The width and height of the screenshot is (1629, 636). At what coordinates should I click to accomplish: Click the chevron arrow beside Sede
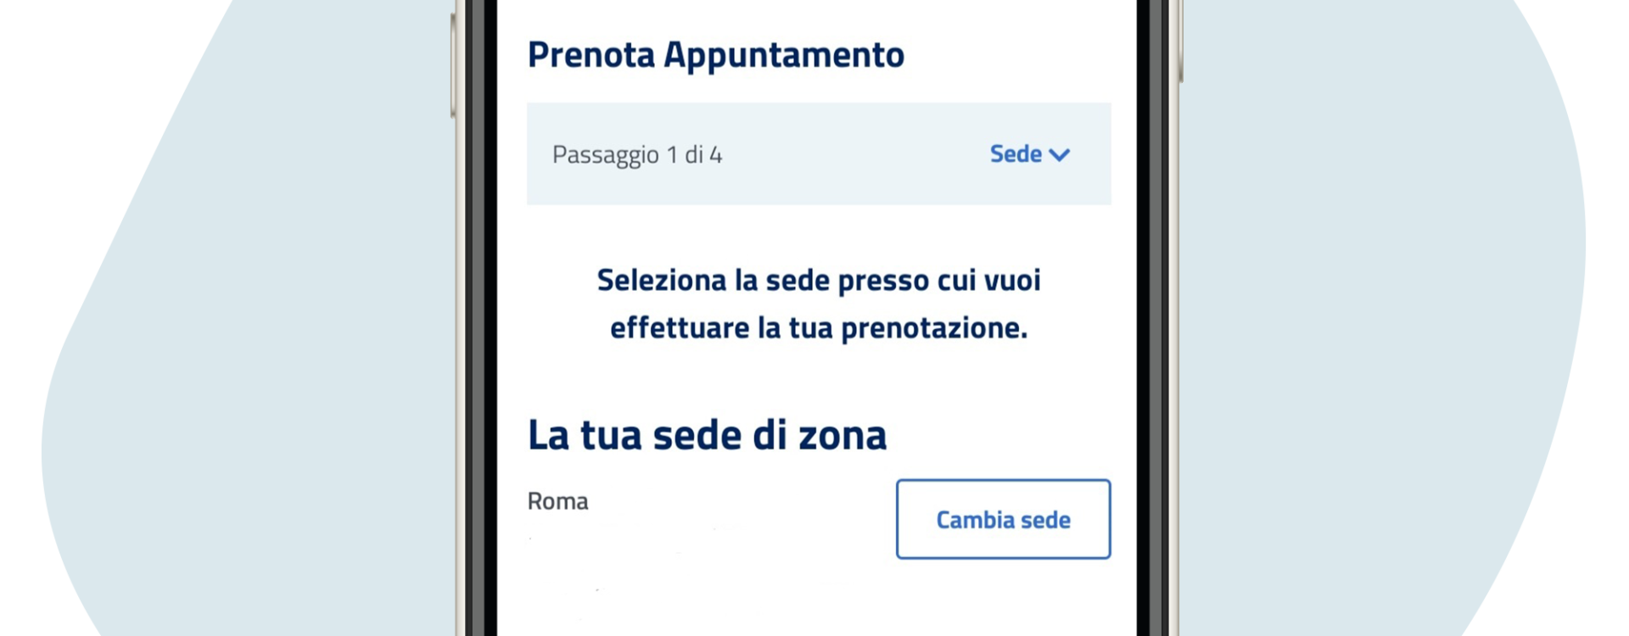[x=1060, y=154]
